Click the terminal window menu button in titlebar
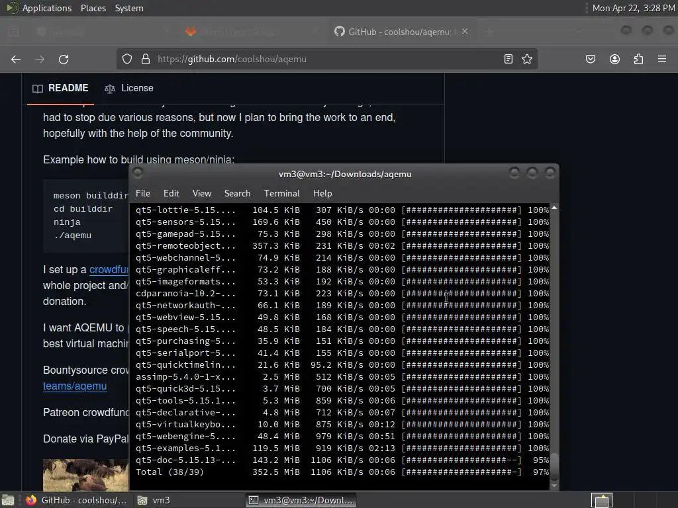 click(138, 173)
